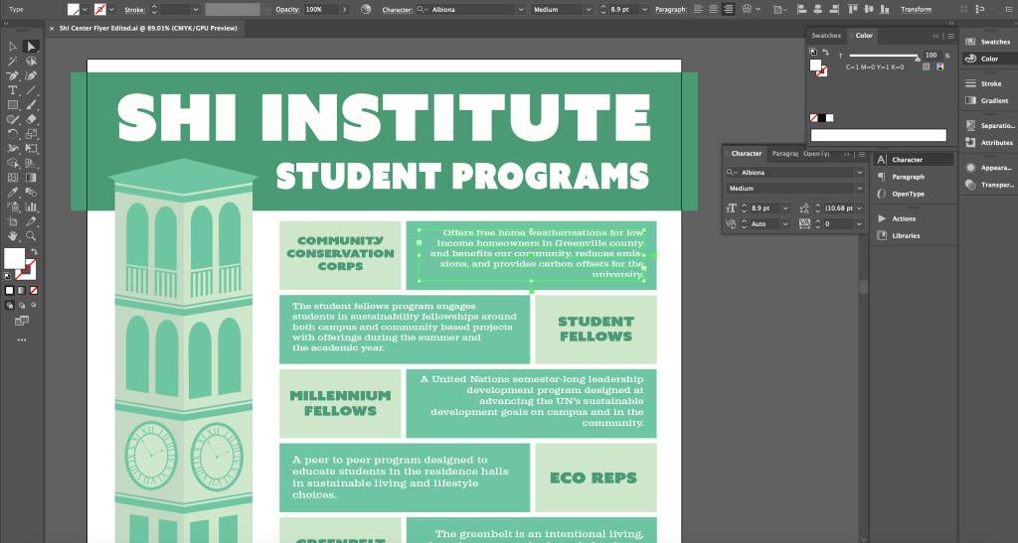
Task: Activate the Zoom tool
Action: coord(31,237)
